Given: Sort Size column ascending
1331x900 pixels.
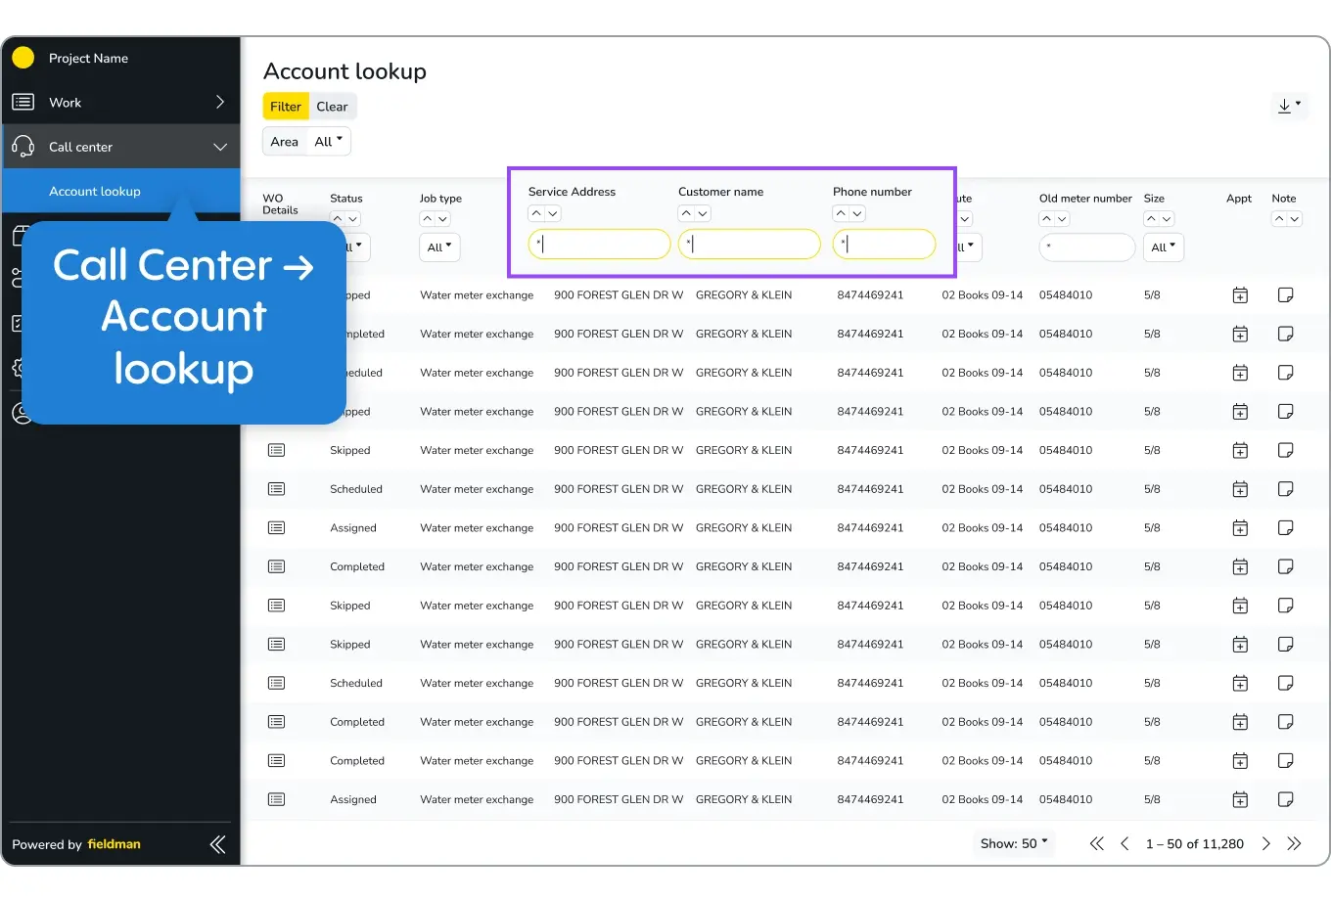Looking at the screenshot, I should pyautogui.click(x=1152, y=219).
